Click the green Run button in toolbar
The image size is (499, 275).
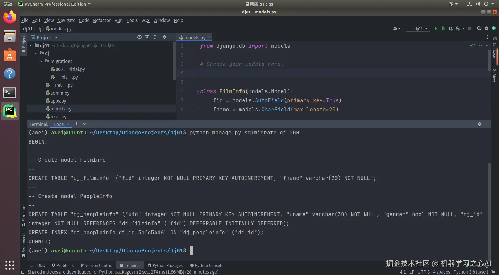tap(436, 28)
